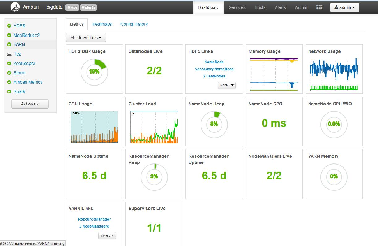Open the ResourceManager link in YARN Links
This screenshot has width=378, height=246.
pos(94,219)
